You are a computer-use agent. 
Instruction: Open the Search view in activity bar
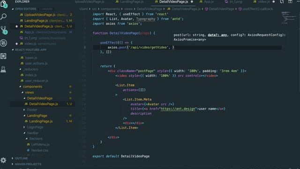tap(3, 17)
